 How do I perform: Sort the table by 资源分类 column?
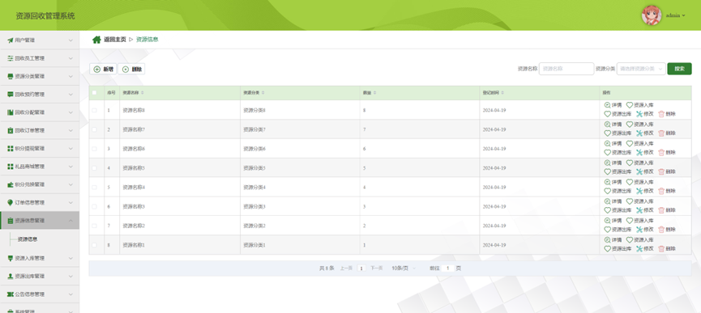263,93
